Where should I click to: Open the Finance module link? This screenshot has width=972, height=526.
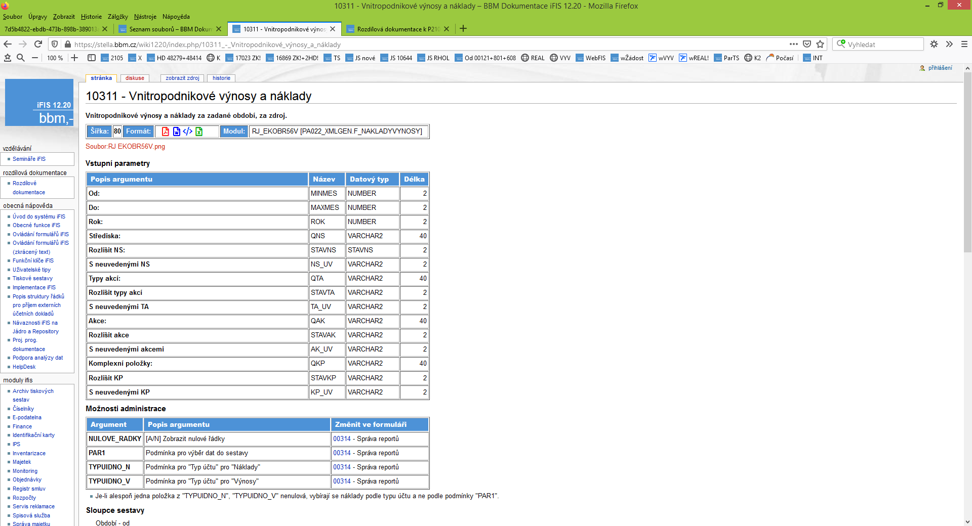[22, 426]
